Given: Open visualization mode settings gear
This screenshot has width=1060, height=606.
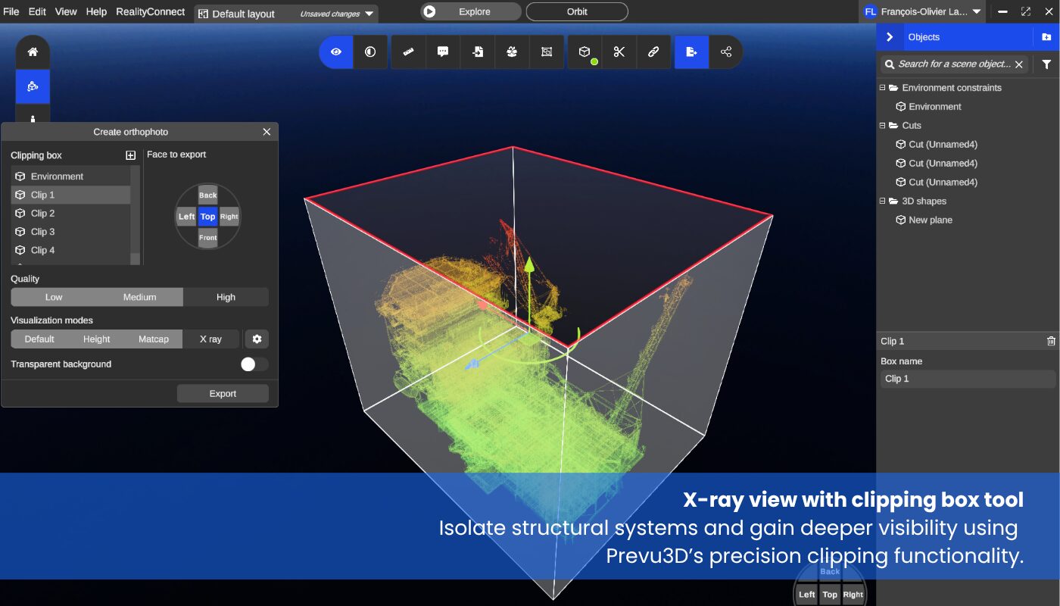Looking at the screenshot, I should tap(257, 339).
